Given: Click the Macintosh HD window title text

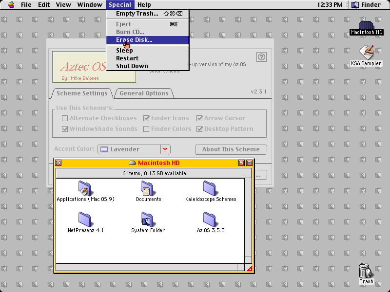Looking at the screenshot, I should point(159,163).
